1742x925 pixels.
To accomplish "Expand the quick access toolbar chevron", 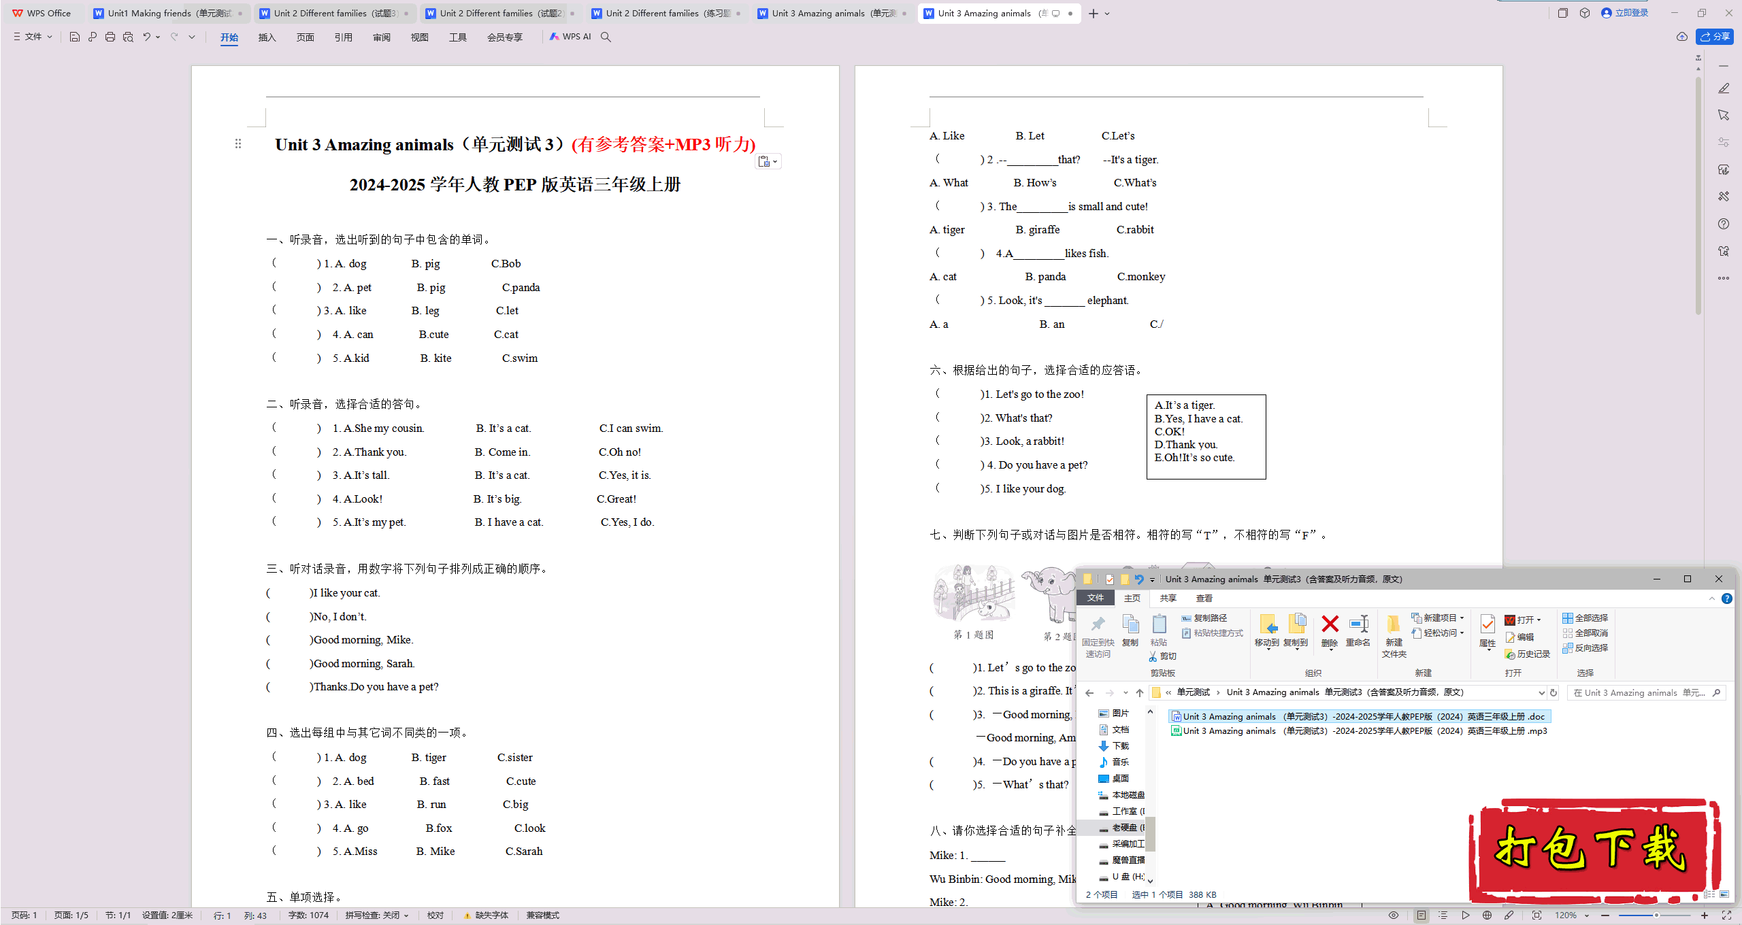I will click(192, 37).
